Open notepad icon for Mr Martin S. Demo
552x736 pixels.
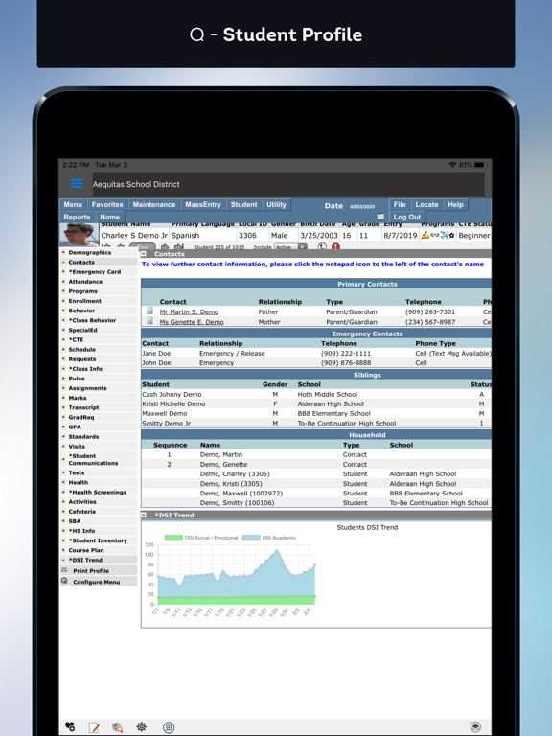click(x=149, y=311)
